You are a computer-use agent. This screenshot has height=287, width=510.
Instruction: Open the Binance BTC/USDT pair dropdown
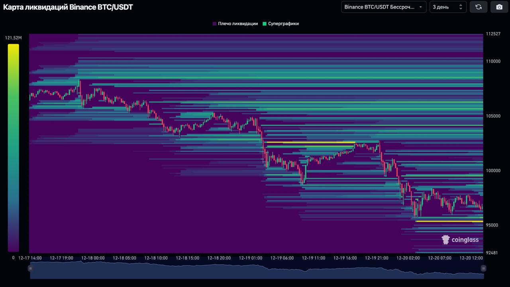tap(384, 7)
